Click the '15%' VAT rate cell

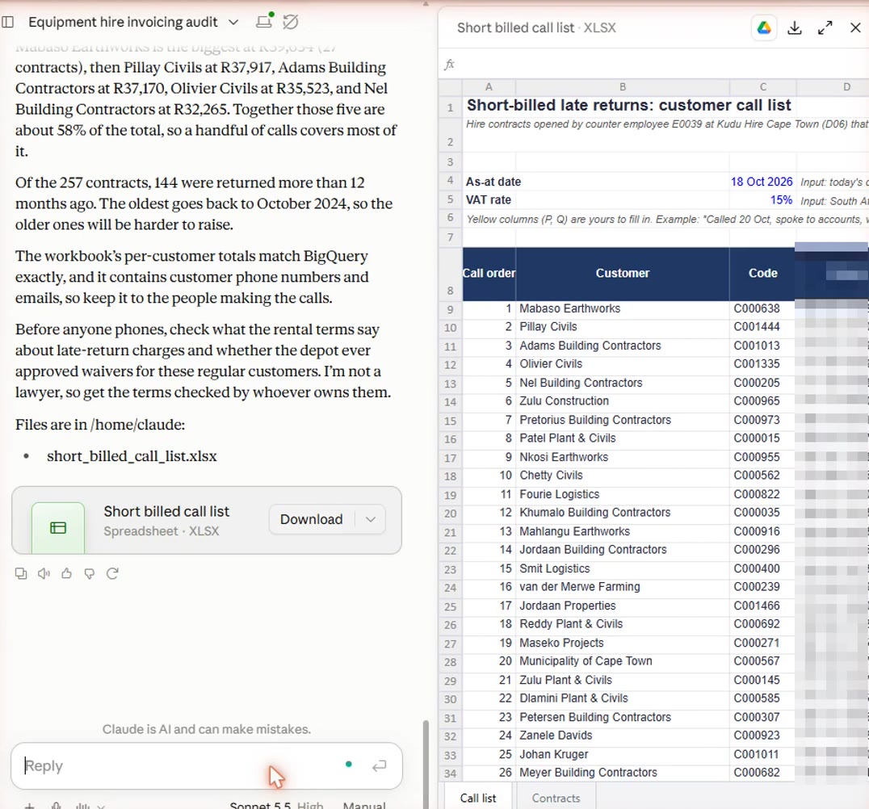click(762, 200)
